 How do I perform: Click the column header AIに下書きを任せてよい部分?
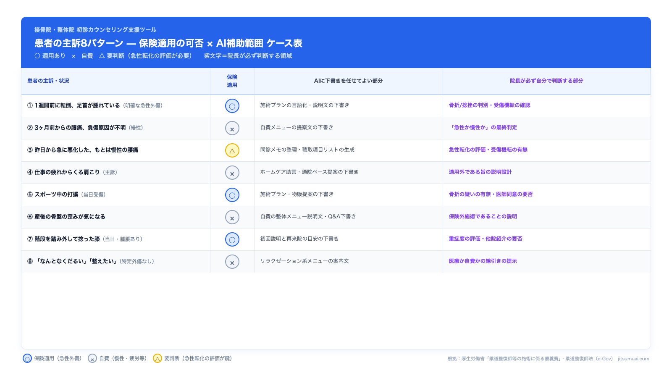tap(349, 81)
